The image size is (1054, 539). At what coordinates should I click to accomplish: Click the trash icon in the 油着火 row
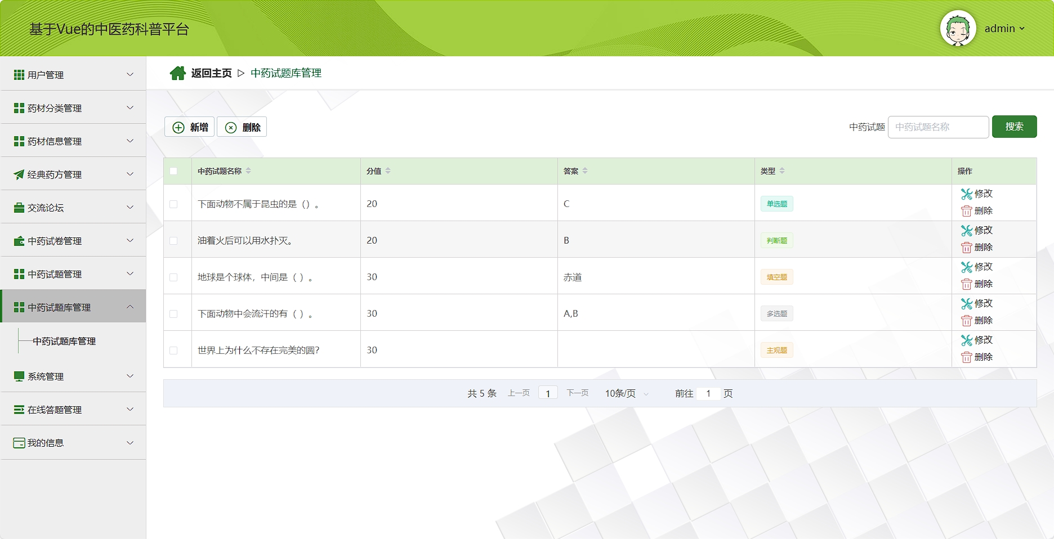pyautogui.click(x=967, y=248)
